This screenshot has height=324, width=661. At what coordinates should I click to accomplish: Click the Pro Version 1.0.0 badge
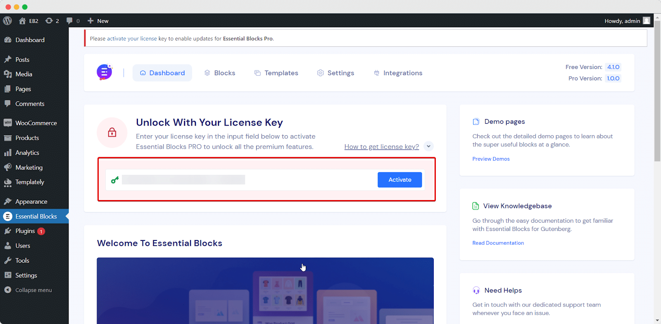tap(613, 79)
